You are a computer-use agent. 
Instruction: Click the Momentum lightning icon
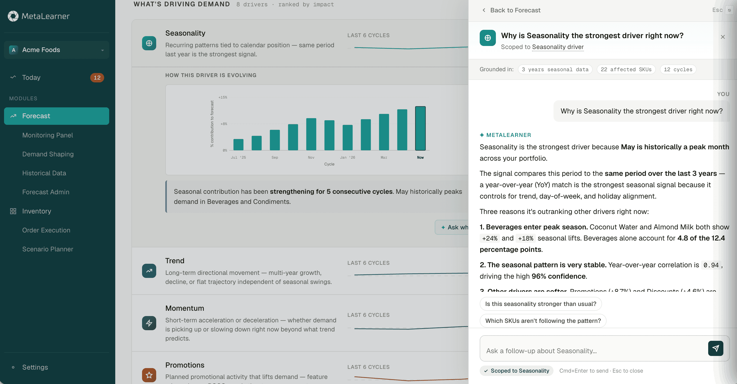pyautogui.click(x=149, y=323)
